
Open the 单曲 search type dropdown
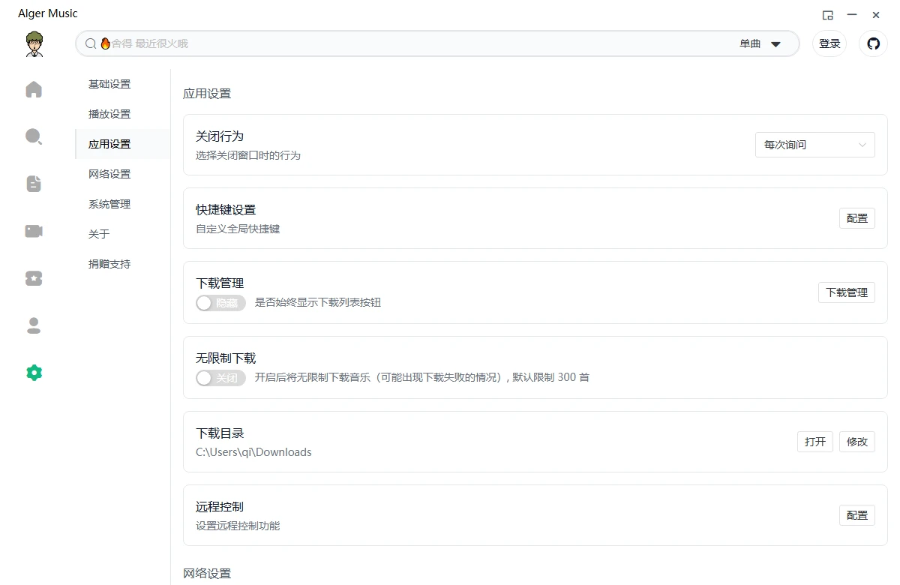tap(760, 44)
